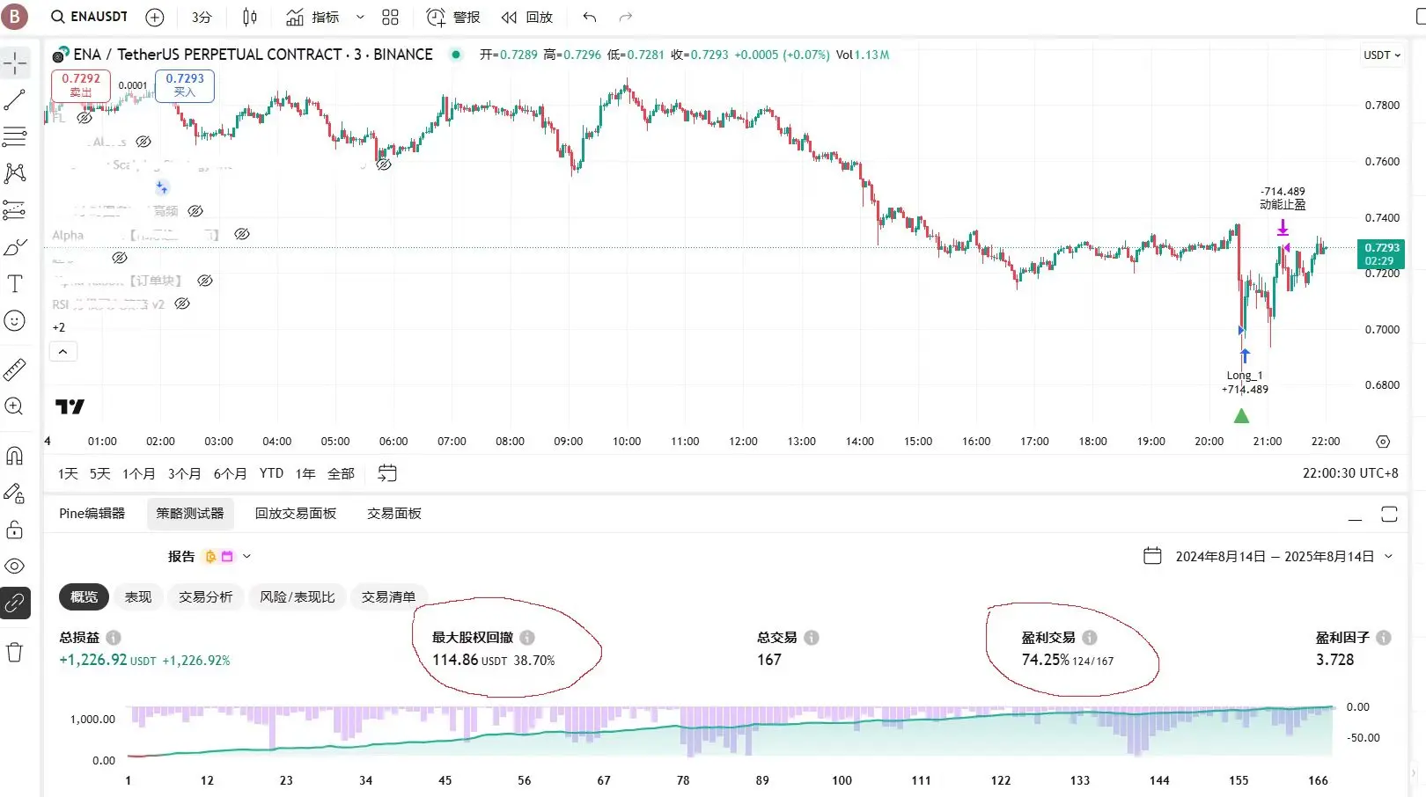Toggle the magnet snap mode

tap(15, 456)
